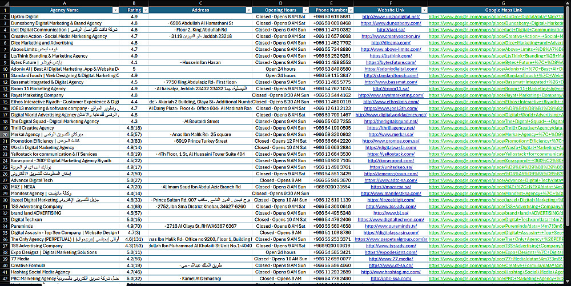This screenshot has width=571, height=286.
Task: Select the rating cell 5.0(27)
Action: pos(134,180)
